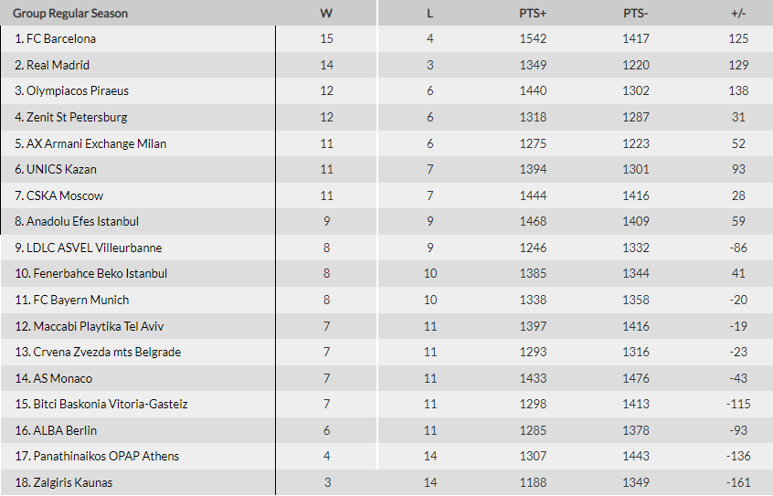The height and width of the screenshot is (496, 773).
Task: Click the FC Barcelona team name
Action: coord(61,39)
